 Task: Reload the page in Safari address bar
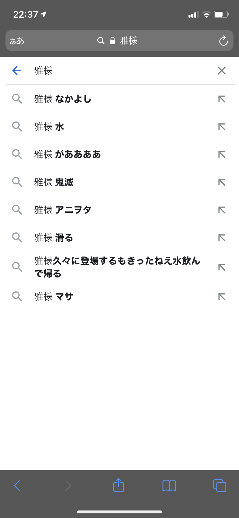click(x=223, y=41)
